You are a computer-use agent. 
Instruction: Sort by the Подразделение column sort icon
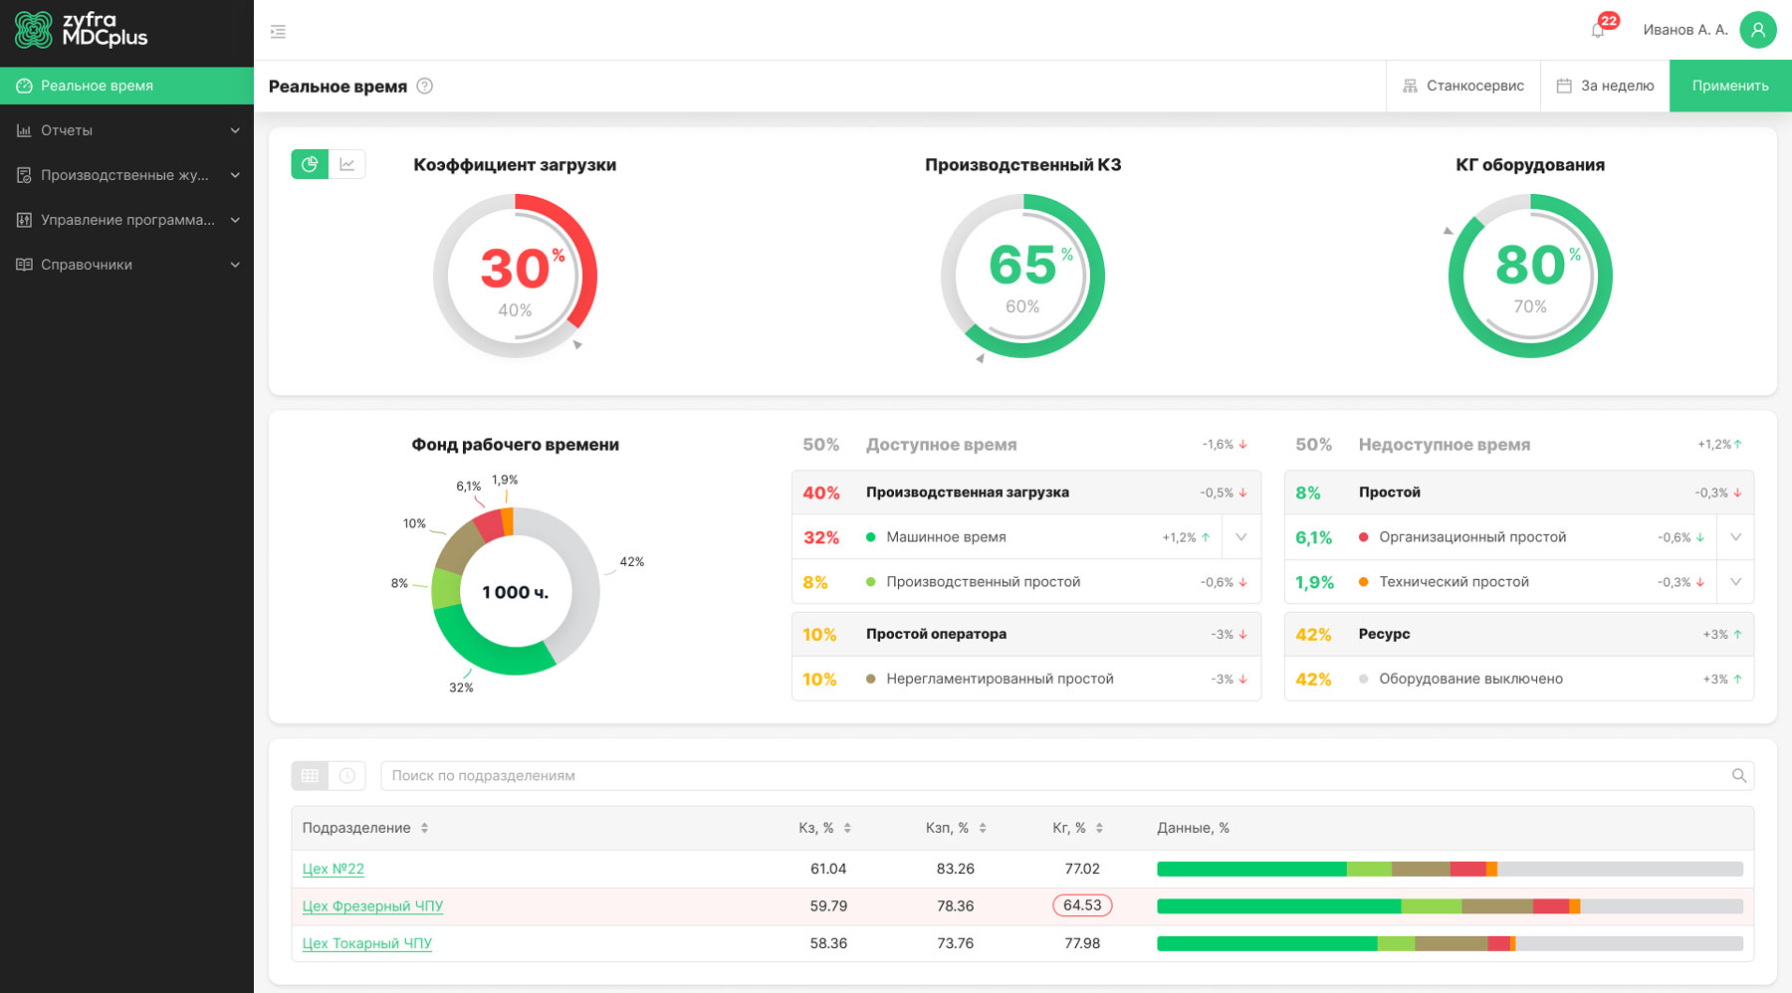click(424, 828)
